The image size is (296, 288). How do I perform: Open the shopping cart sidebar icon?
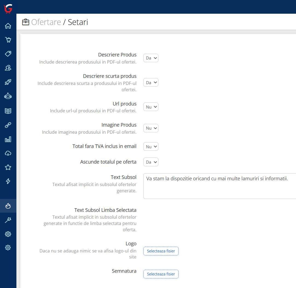tap(8, 40)
